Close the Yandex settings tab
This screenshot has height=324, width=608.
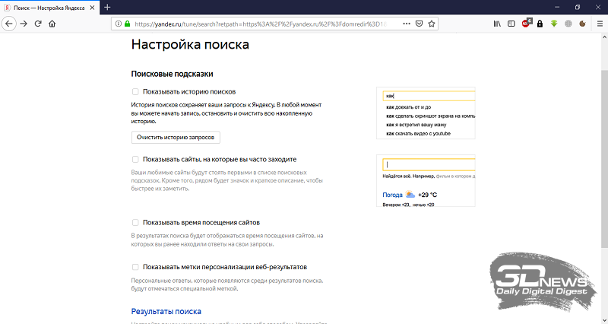pos(92,8)
